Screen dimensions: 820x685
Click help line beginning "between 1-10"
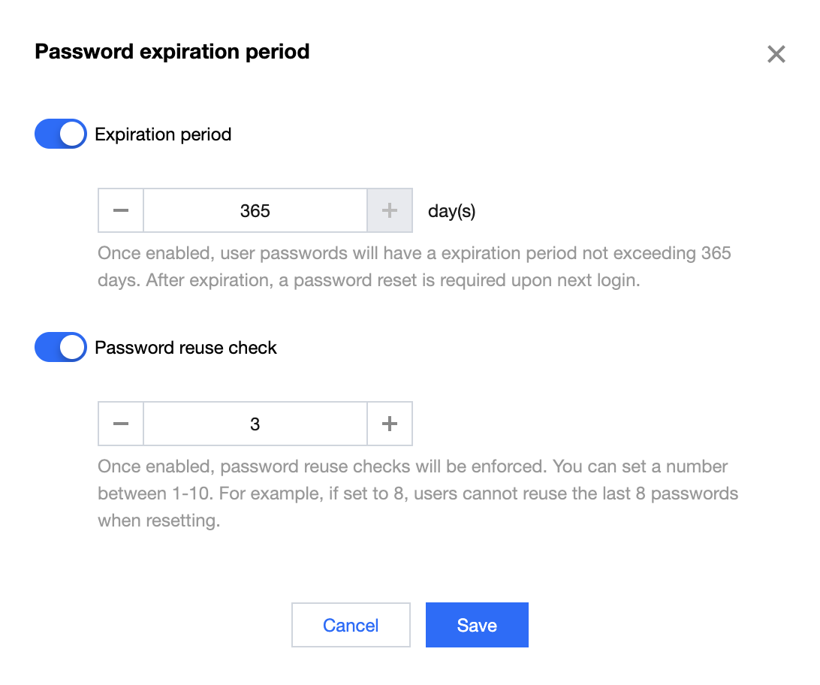[x=418, y=494]
